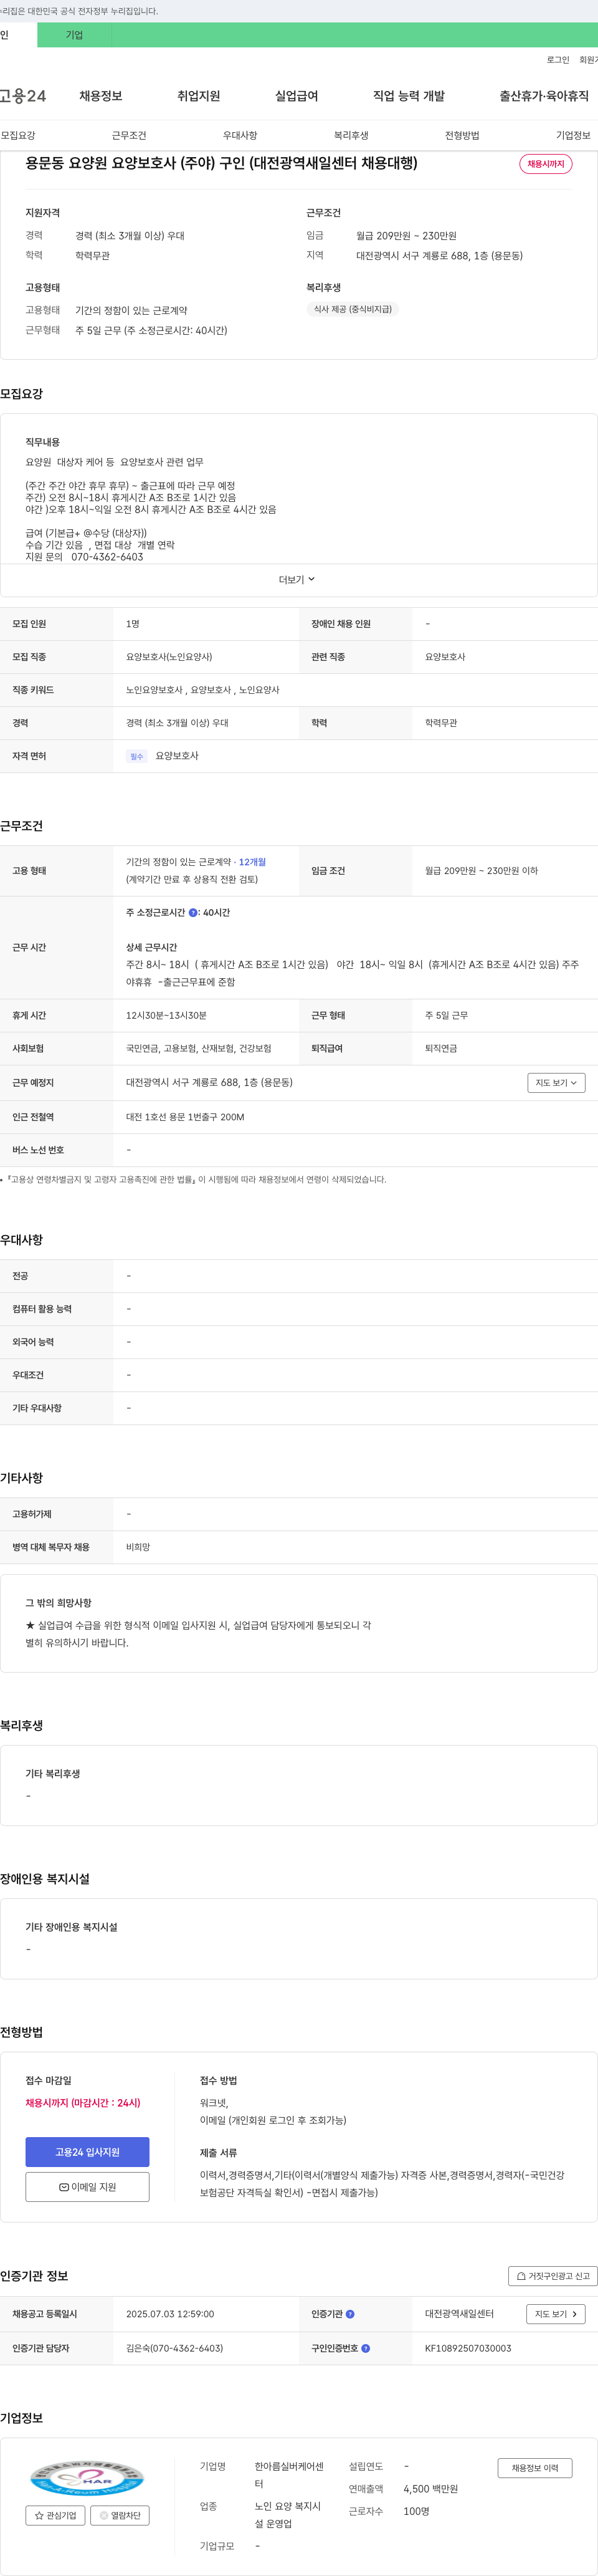The image size is (598, 2576).
Task: Click 12시30분~13시30분 break time cell
Action: pyautogui.click(x=166, y=1015)
